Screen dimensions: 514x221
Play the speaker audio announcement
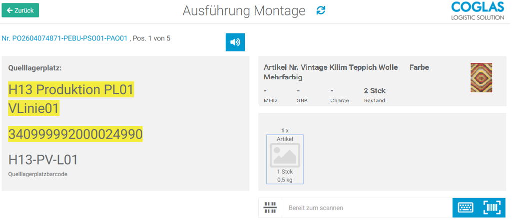pos(235,42)
